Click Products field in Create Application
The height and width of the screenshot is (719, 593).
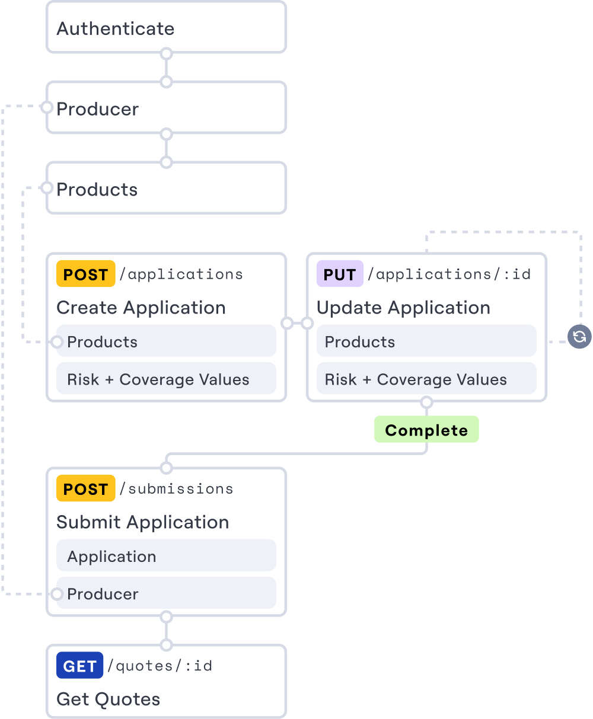click(x=166, y=341)
